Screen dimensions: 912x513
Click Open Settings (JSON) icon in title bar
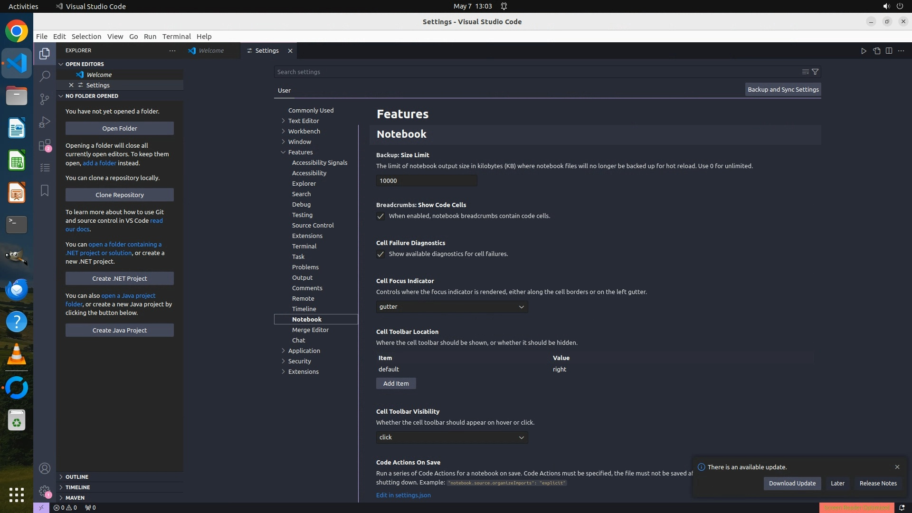pos(876,51)
